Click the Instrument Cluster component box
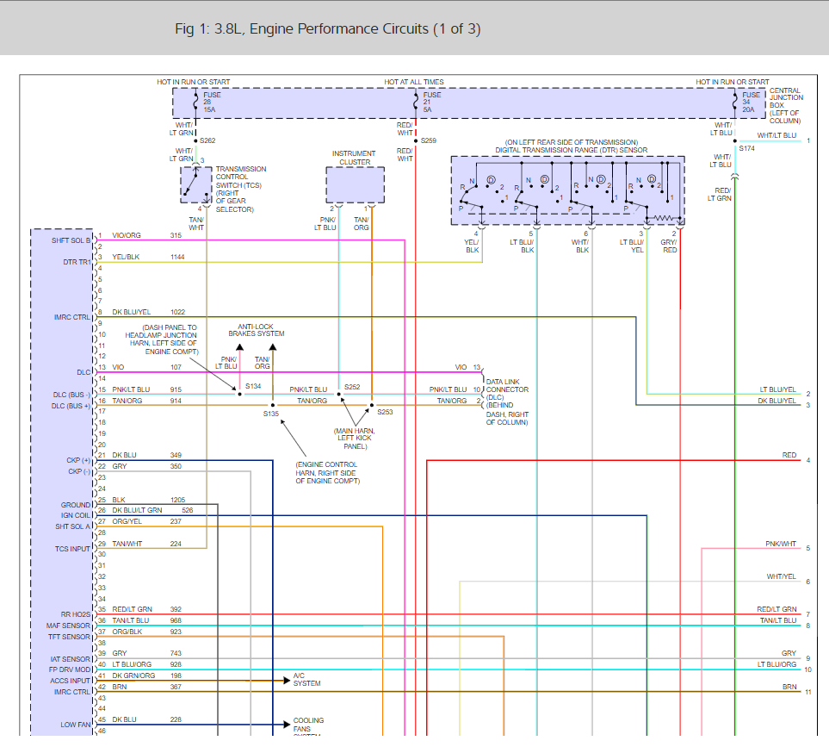 (x=355, y=184)
